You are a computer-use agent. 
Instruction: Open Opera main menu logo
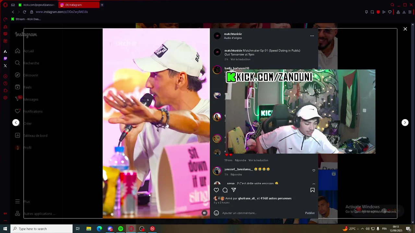5,5
